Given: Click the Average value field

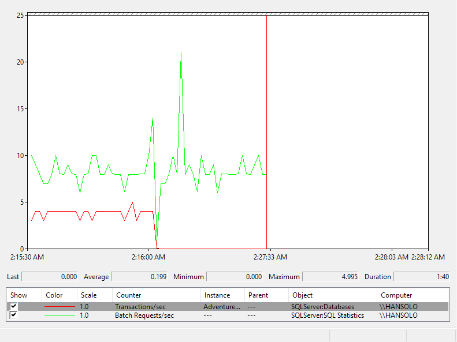Looking at the screenshot, I should pyautogui.click(x=139, y=277).
